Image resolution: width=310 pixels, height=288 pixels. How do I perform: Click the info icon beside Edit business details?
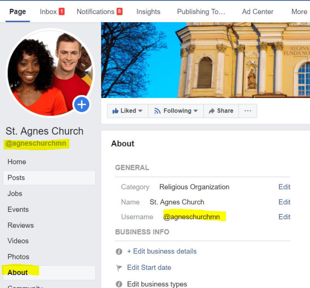pos(119,252)
